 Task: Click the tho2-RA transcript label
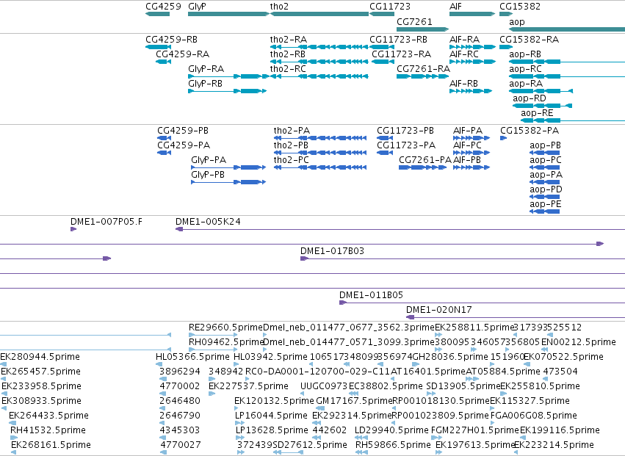[x=289, y=40]
